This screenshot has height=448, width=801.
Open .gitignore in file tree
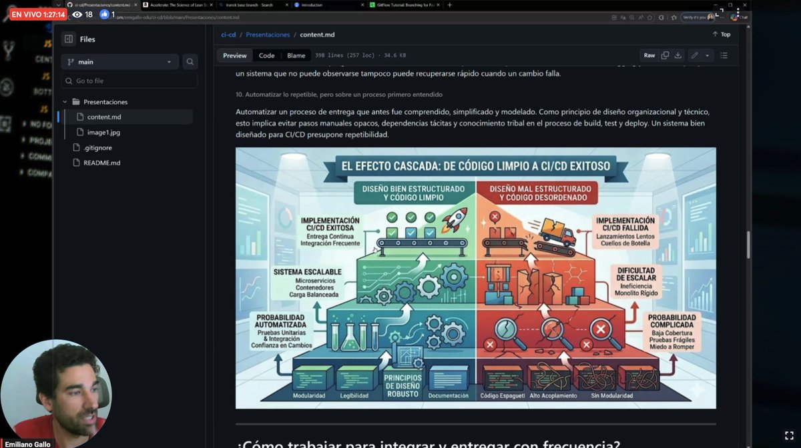coord(97,147)
